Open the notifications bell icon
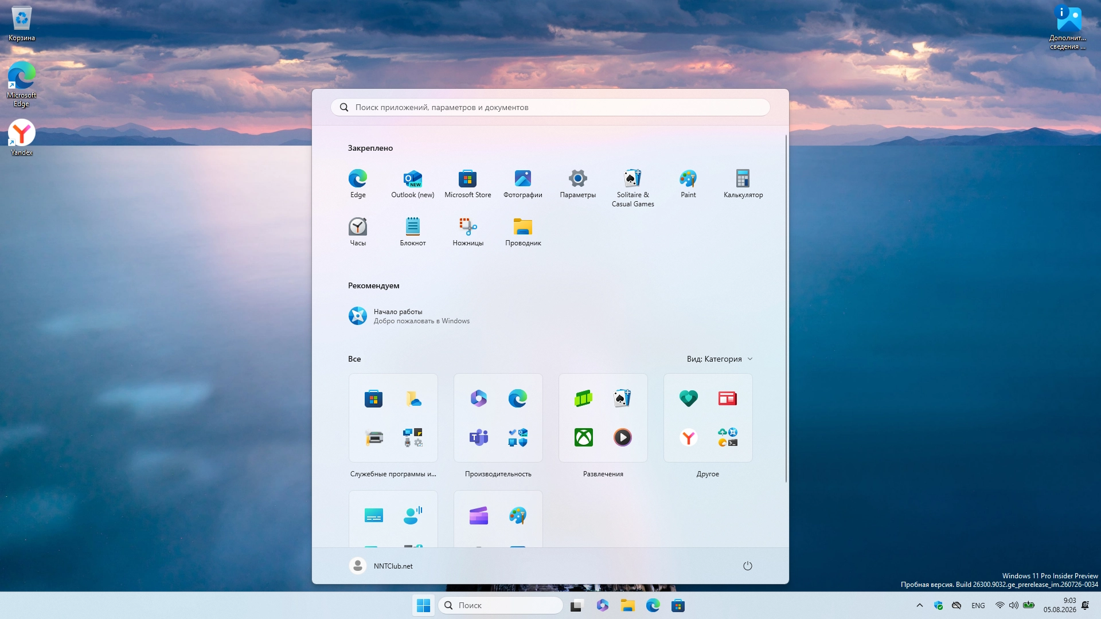The width and height of the screenshot is (1101, 619). (x=1086, y=605)
